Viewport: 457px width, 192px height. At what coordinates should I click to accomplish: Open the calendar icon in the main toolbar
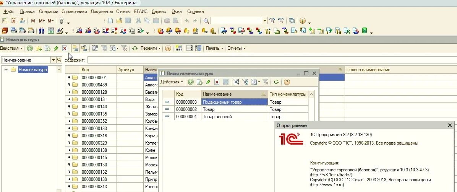click(13, 21)
